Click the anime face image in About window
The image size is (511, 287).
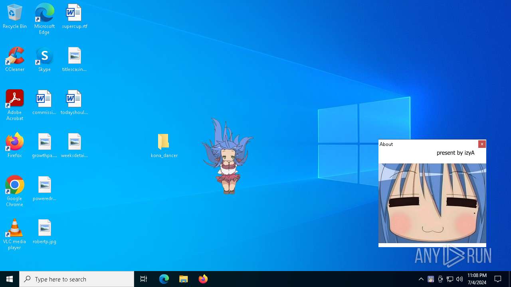pos(432,203)
